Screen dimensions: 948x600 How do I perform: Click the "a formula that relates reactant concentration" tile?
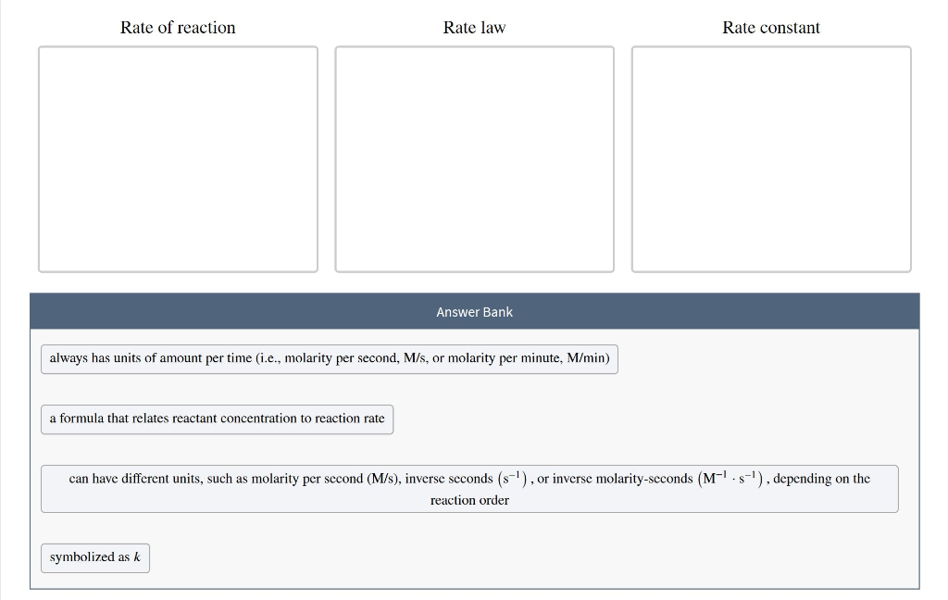coord(217,419)
